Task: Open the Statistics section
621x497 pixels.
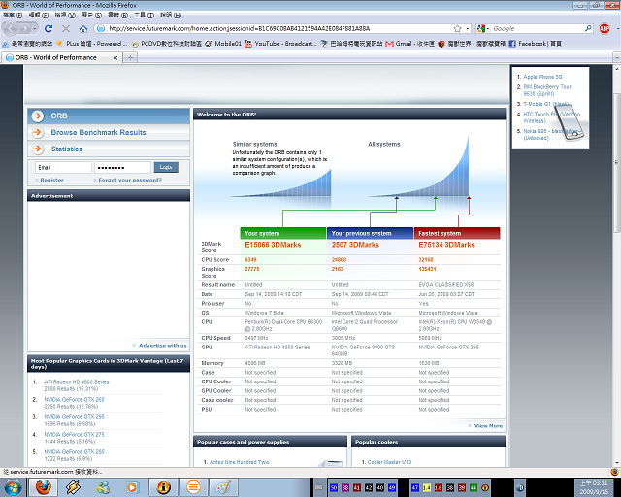Action: click(x=67, y=149)
